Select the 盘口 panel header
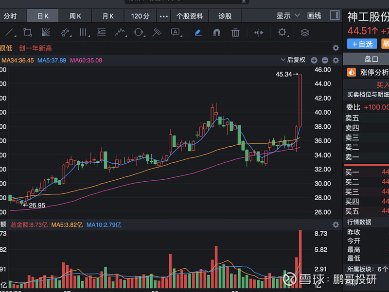Screen dimensions: 389x292 371,59
